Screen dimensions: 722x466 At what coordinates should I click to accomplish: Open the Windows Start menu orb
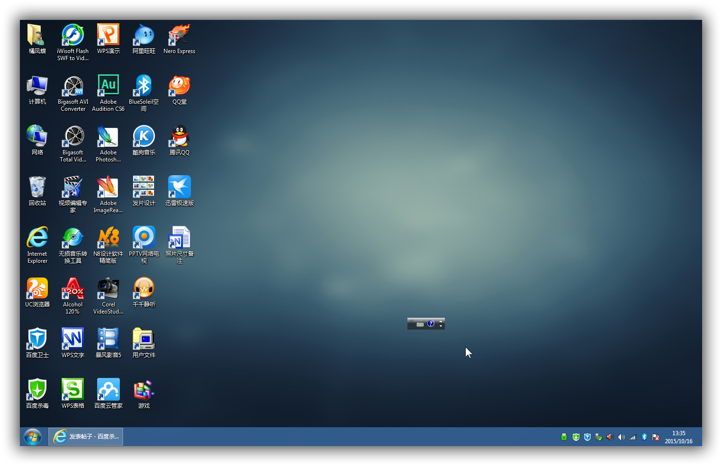[33, 437]
